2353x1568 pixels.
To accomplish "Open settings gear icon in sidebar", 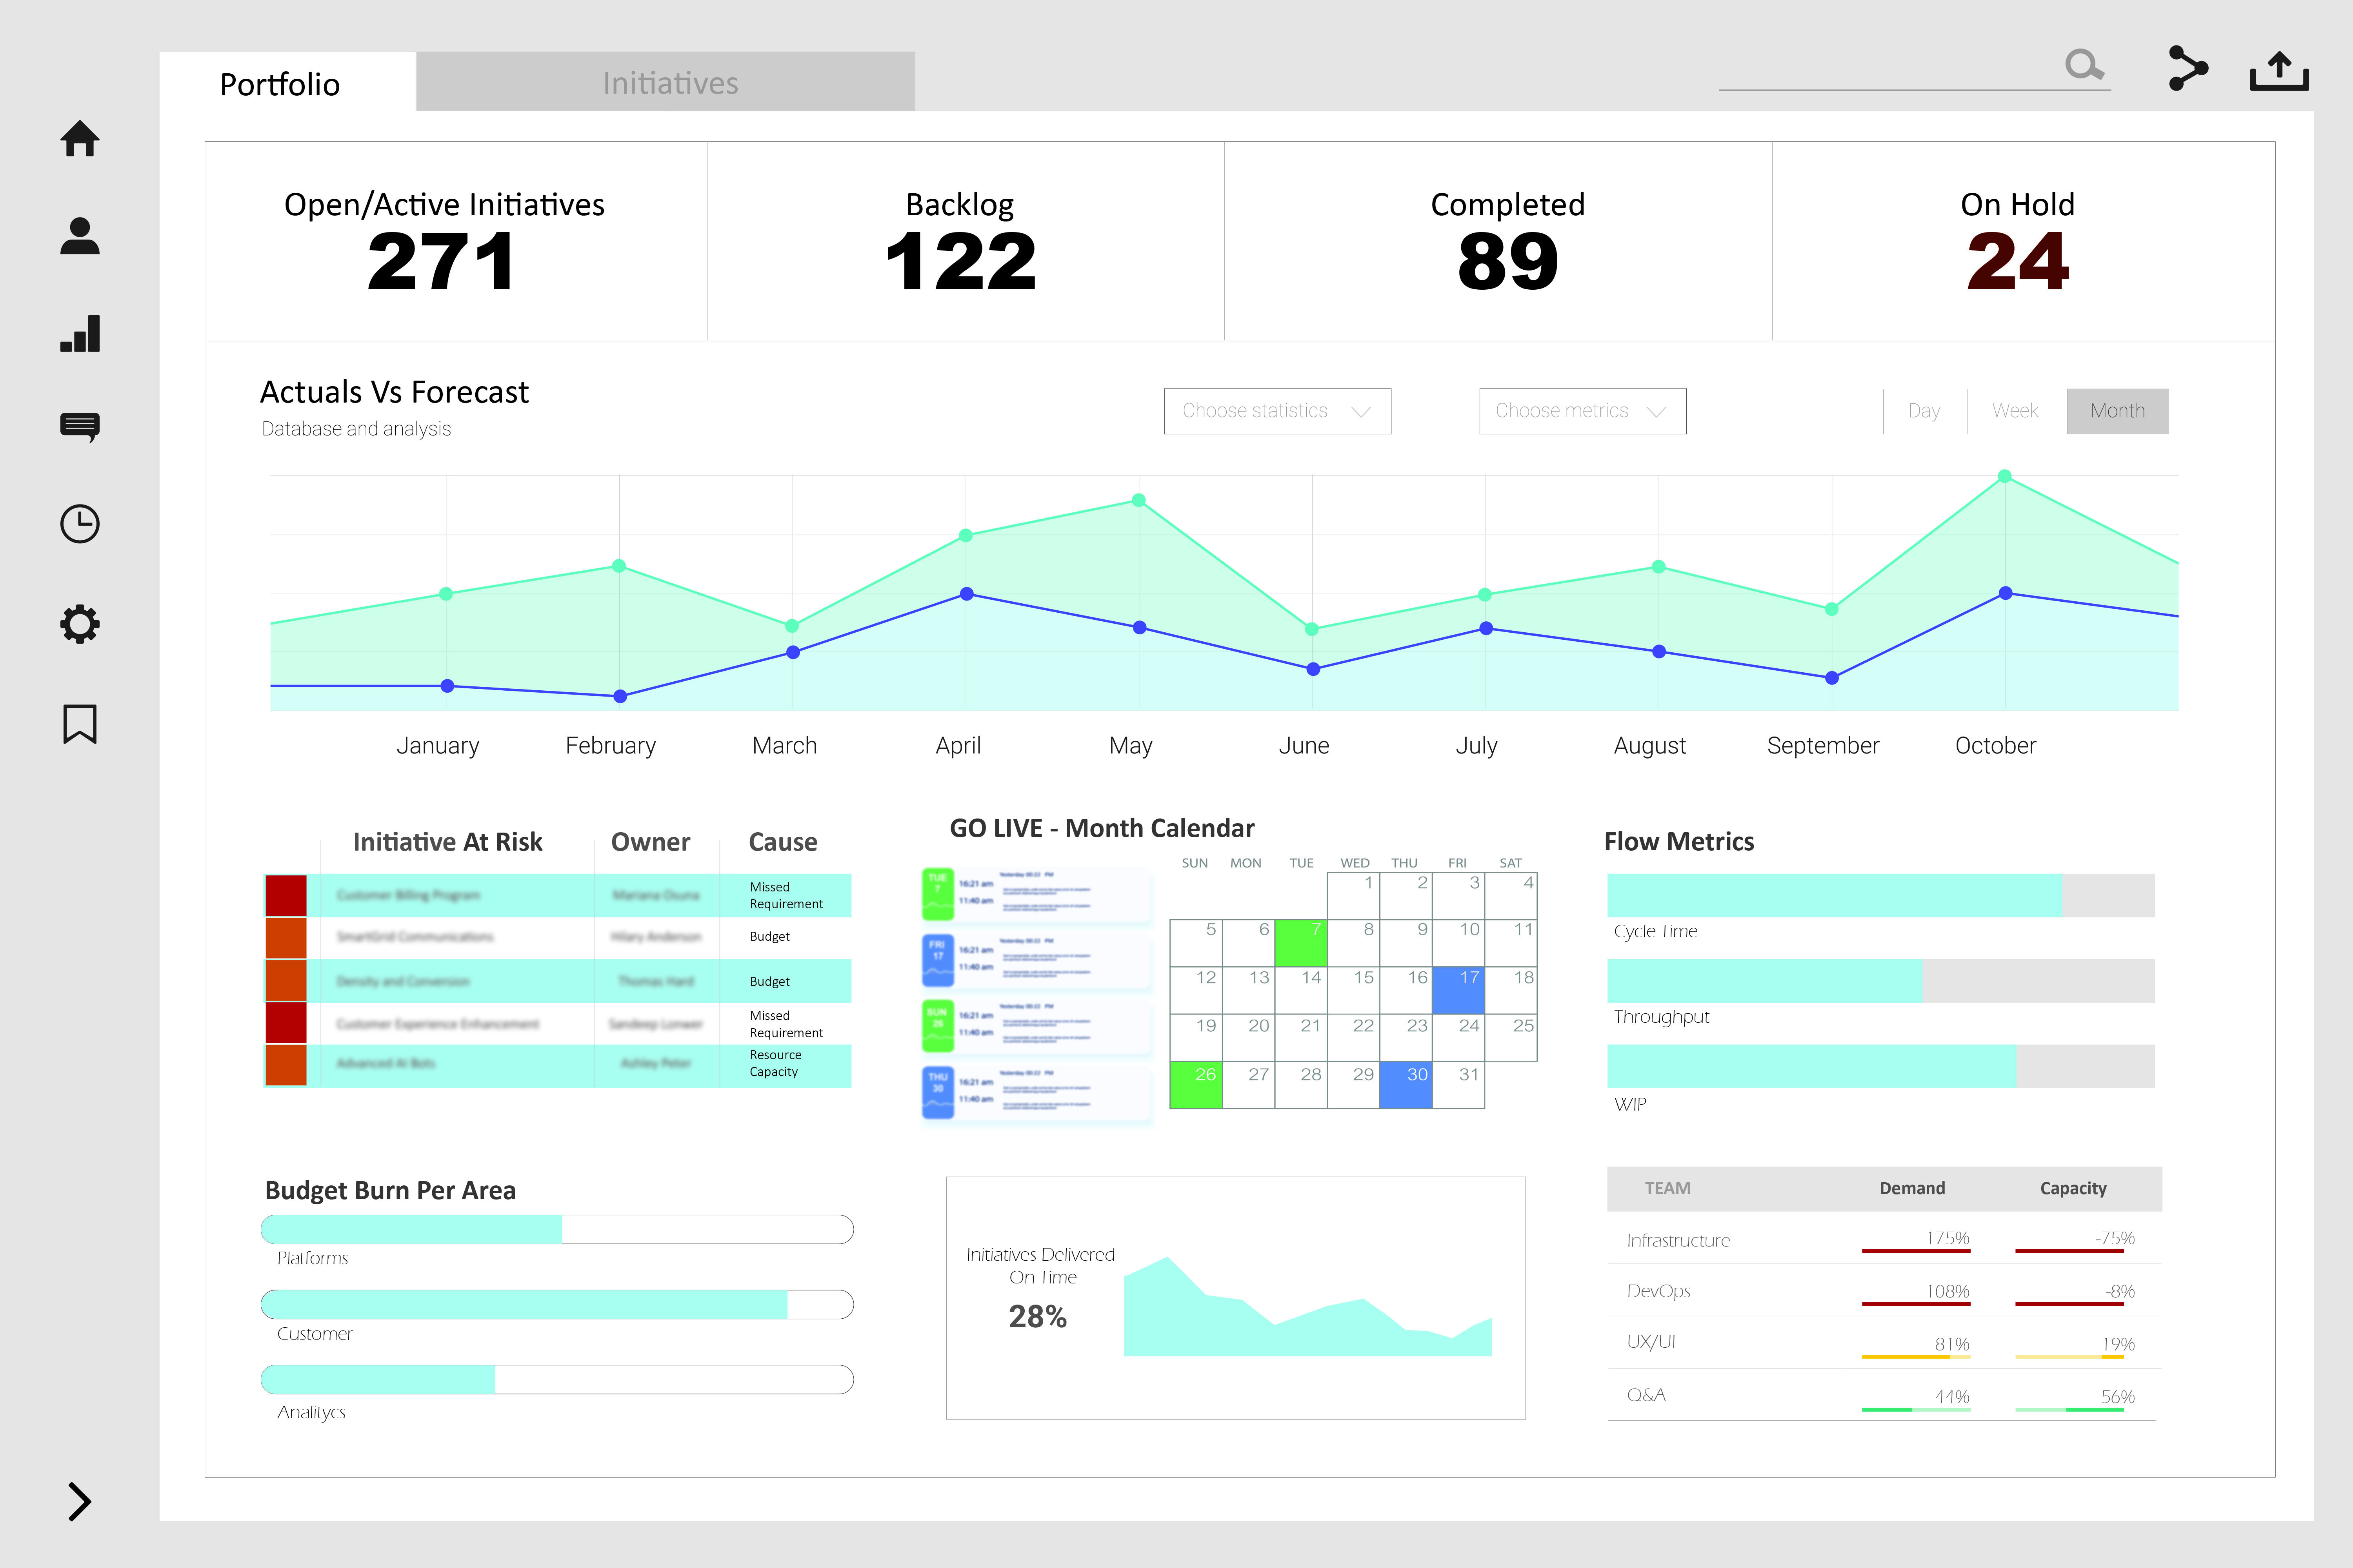I will [80, 624].
